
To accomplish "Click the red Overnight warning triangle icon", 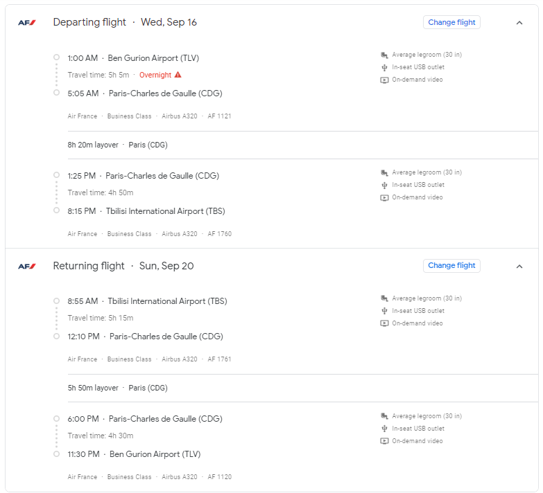I will coord(178,75).
